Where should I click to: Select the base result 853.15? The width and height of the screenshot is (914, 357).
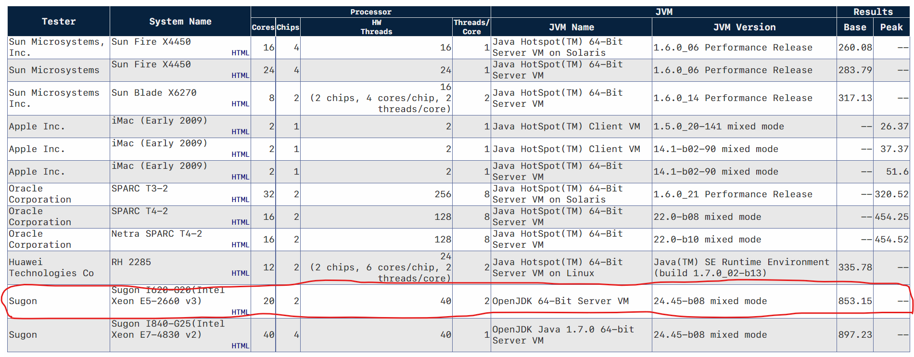tap(855, 301)
